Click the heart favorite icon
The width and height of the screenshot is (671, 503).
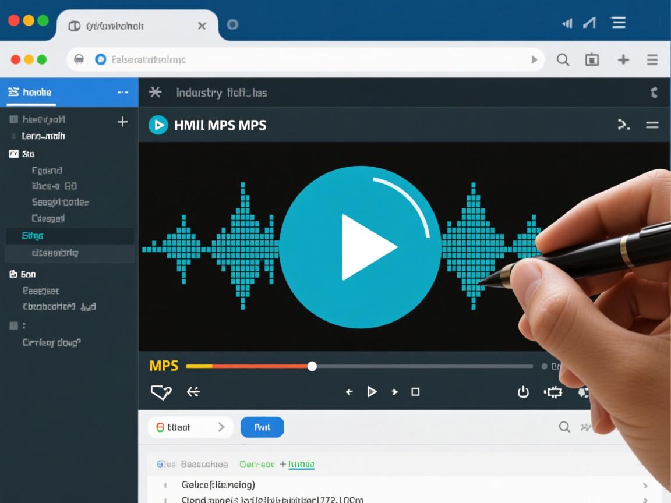point(161,392)
